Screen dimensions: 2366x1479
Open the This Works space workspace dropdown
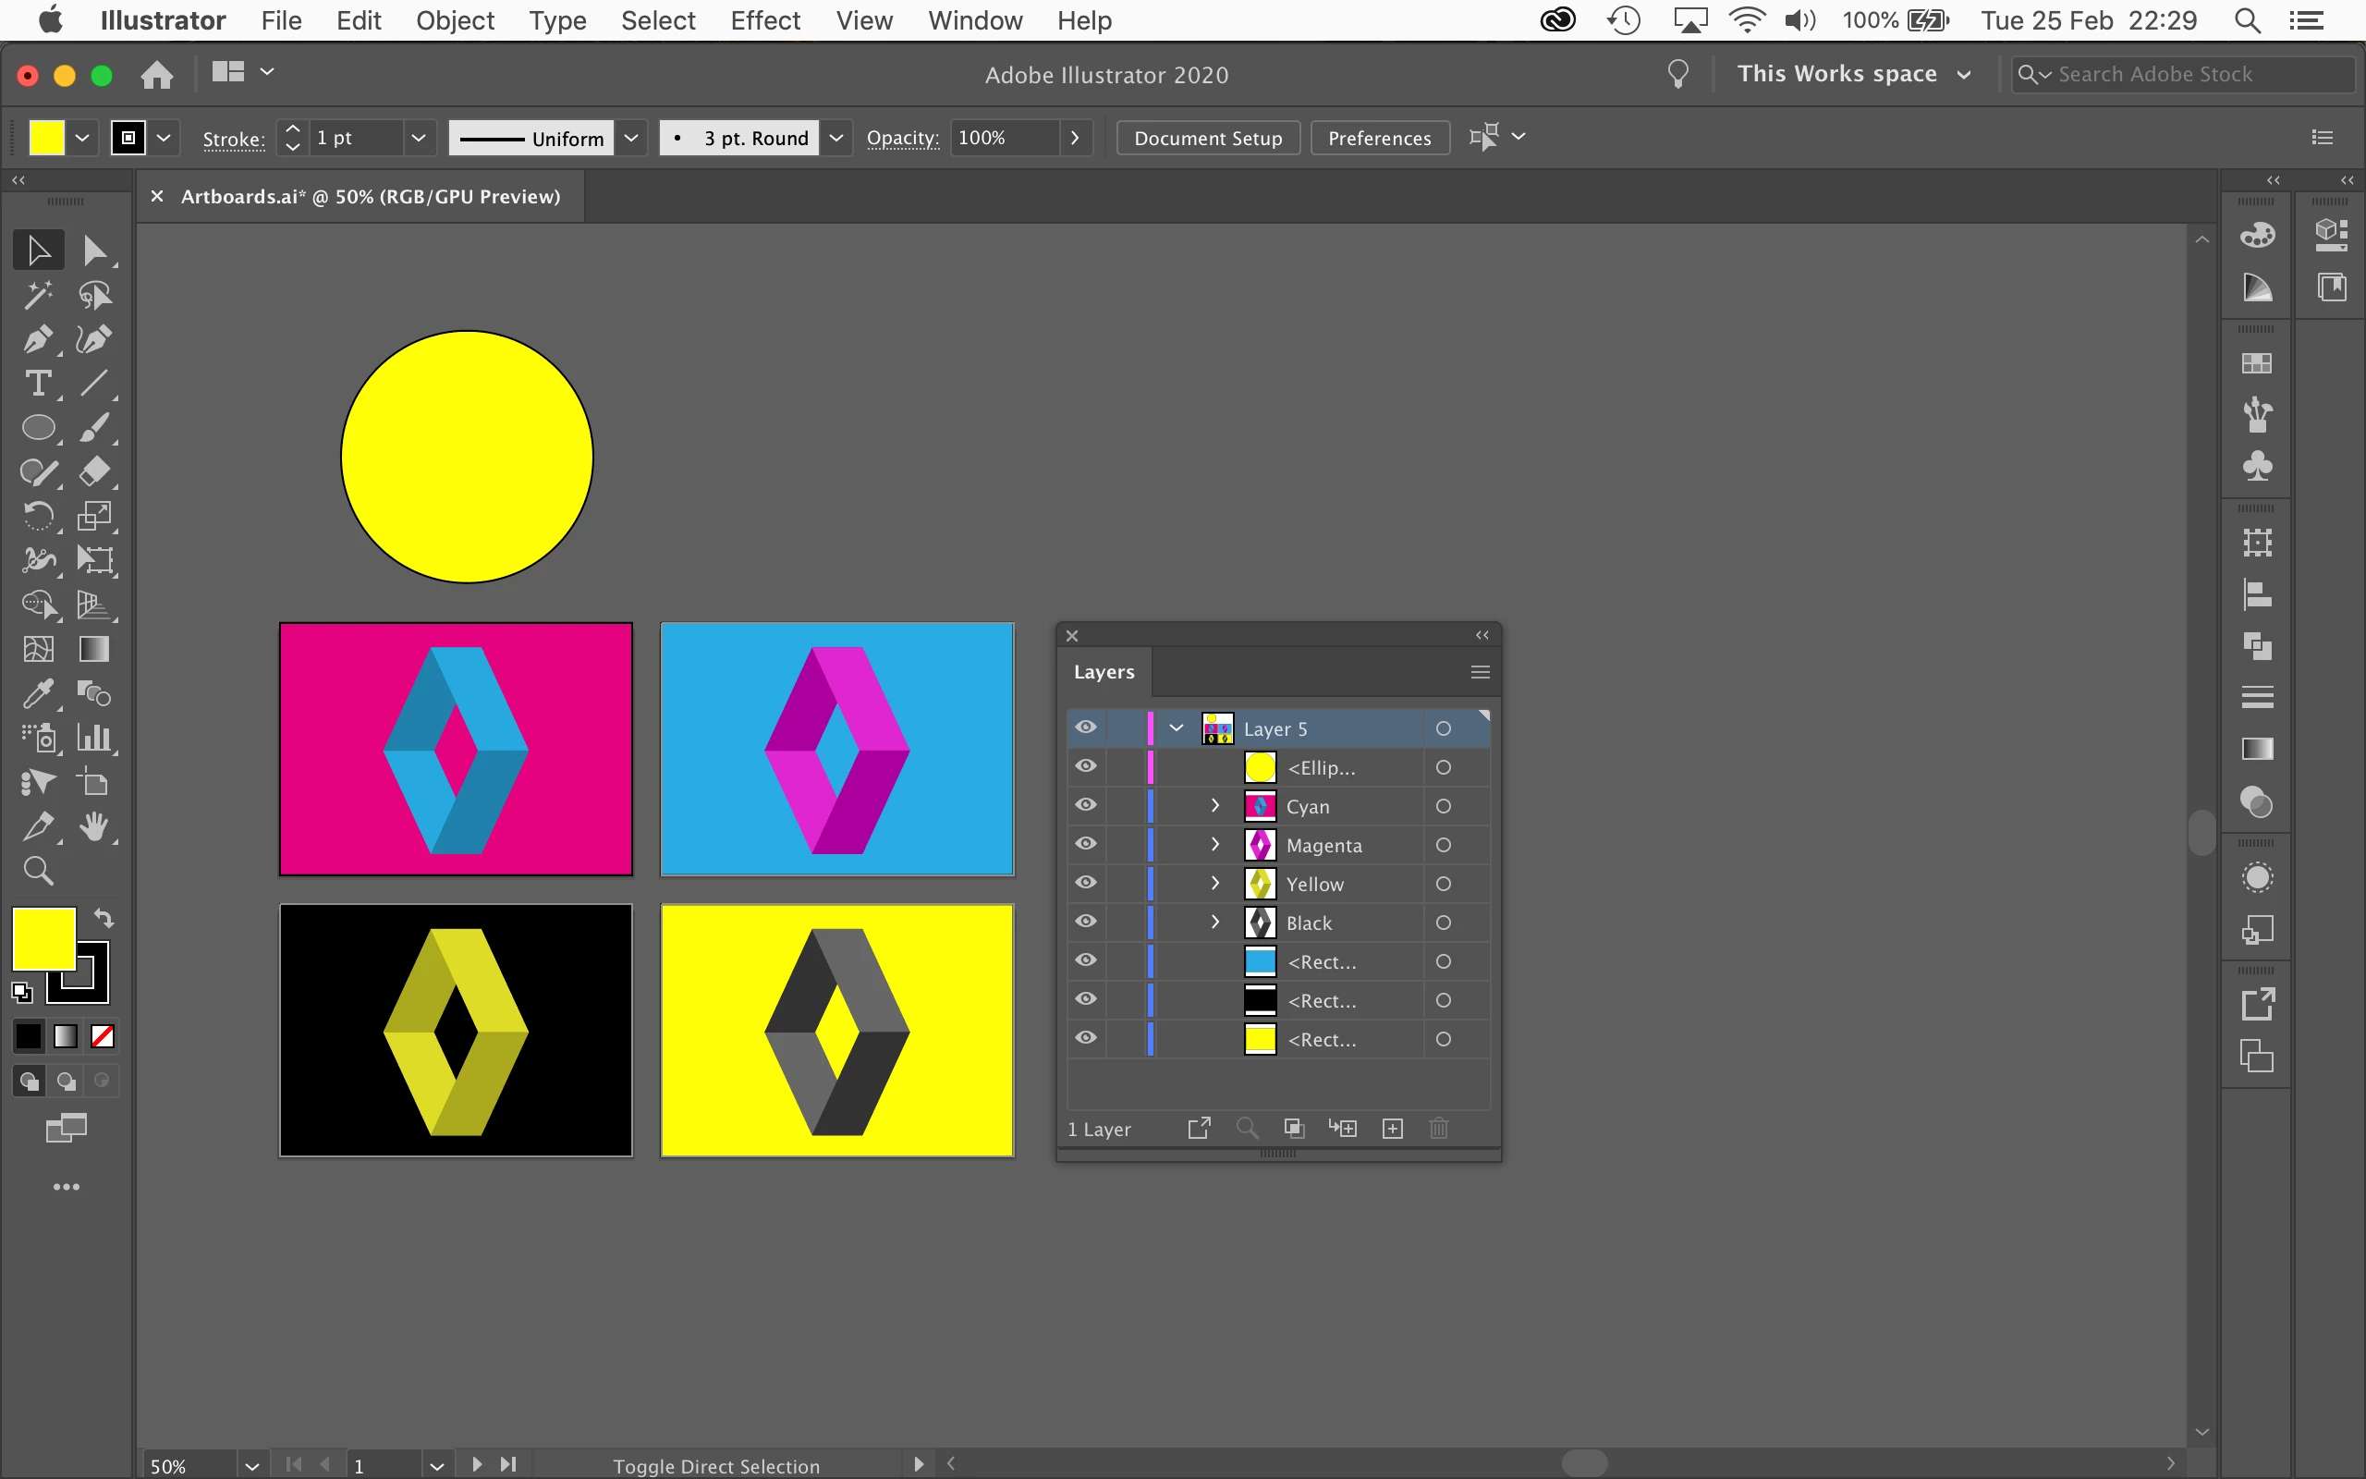pos(1853,74)
